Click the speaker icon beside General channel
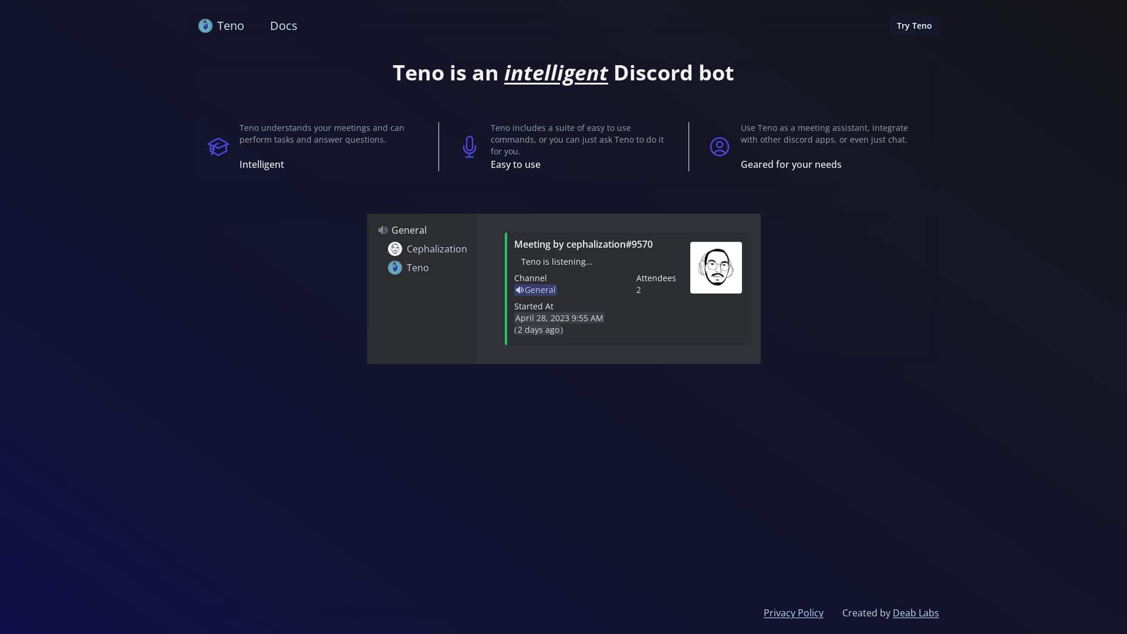Viewport: 1127px width, 634px height. click(x=383, y=230)
